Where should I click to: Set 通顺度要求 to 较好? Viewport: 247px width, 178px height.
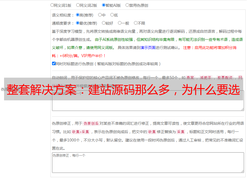(104, 23)
